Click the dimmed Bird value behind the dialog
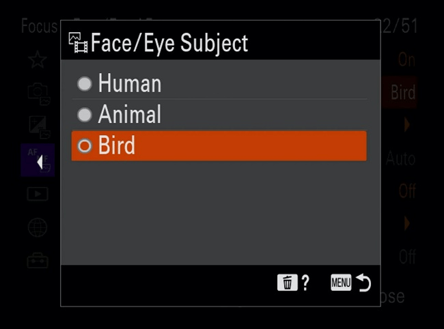The width and height of the screenshot is (444, 329). coord(403,93)
